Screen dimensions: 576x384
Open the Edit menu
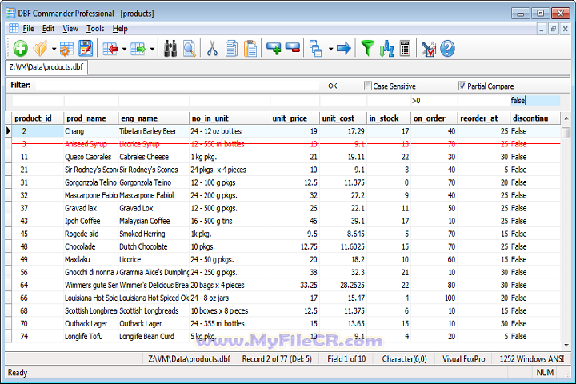[48, 28]
